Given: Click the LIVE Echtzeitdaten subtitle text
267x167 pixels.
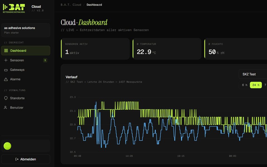Looking at the screenshot, I should pos(105,30).
